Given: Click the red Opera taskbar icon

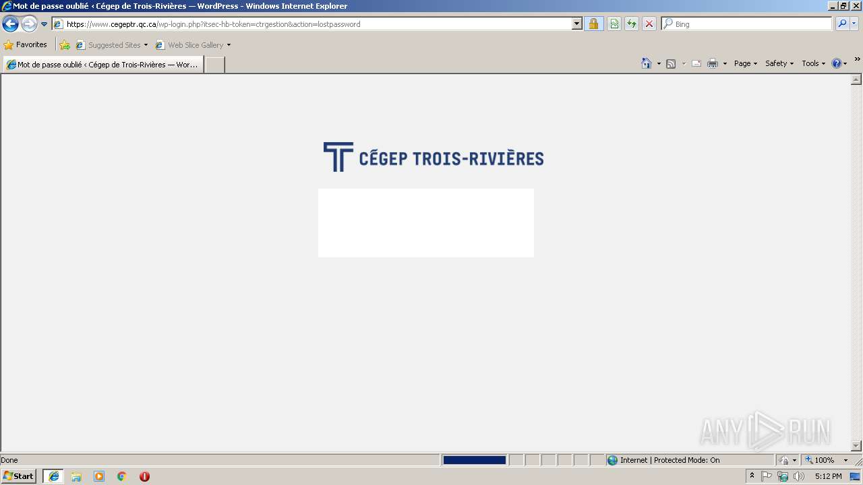Looking at the screenshot, I should coord(144,476).
